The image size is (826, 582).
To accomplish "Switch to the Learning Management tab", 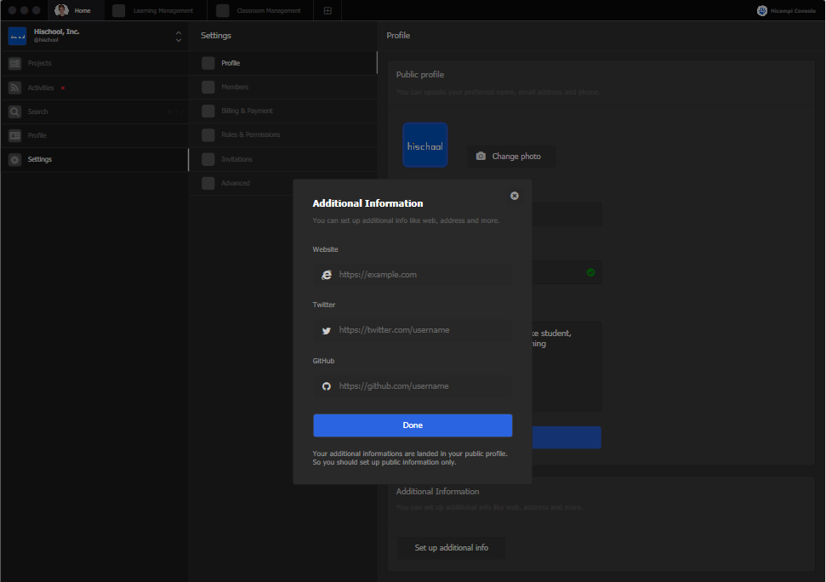I will pos(162,11).
